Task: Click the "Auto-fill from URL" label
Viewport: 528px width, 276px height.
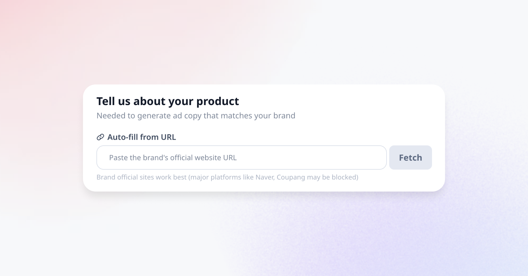Action: 142,137
